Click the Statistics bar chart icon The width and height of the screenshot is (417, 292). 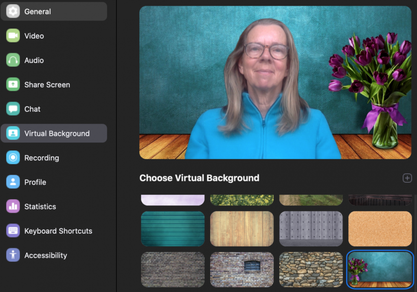(x=13, y=206)
